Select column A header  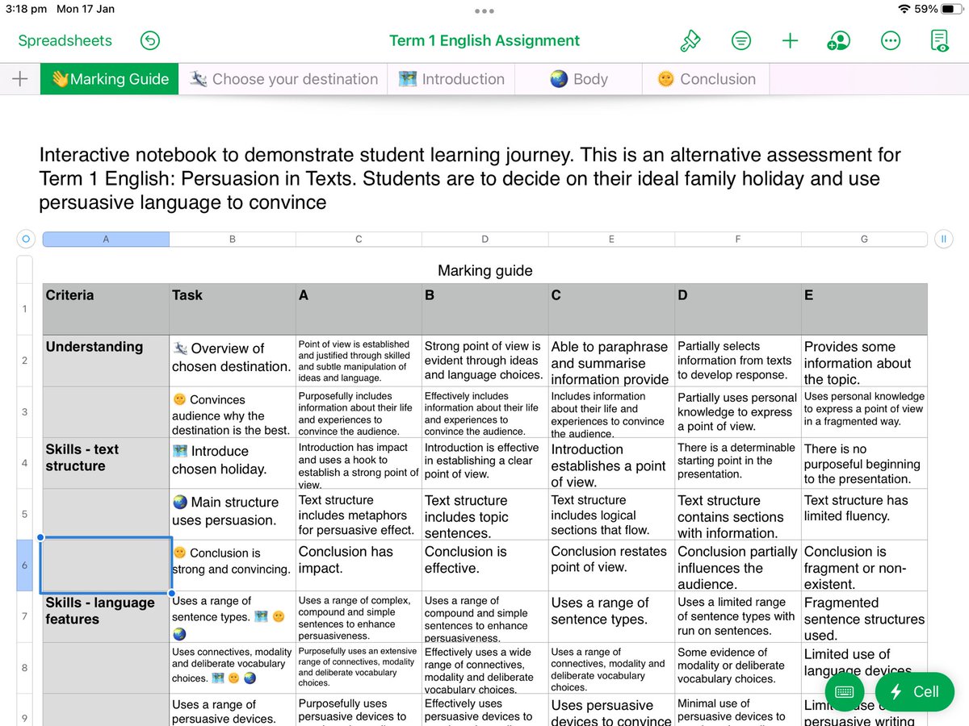click(106, 239)
